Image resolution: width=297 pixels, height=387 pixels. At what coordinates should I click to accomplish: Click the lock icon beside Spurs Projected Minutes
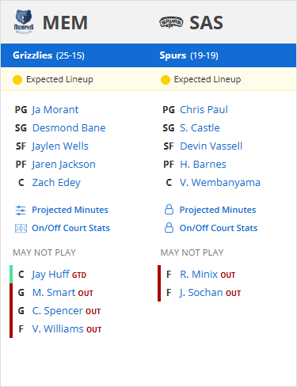click(x=169, y=210)
